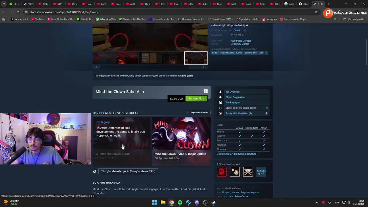This screenshot has width=368, height=207.
Task: Click the Steam Başarımları achievements star icon
Action: (221, 97)
